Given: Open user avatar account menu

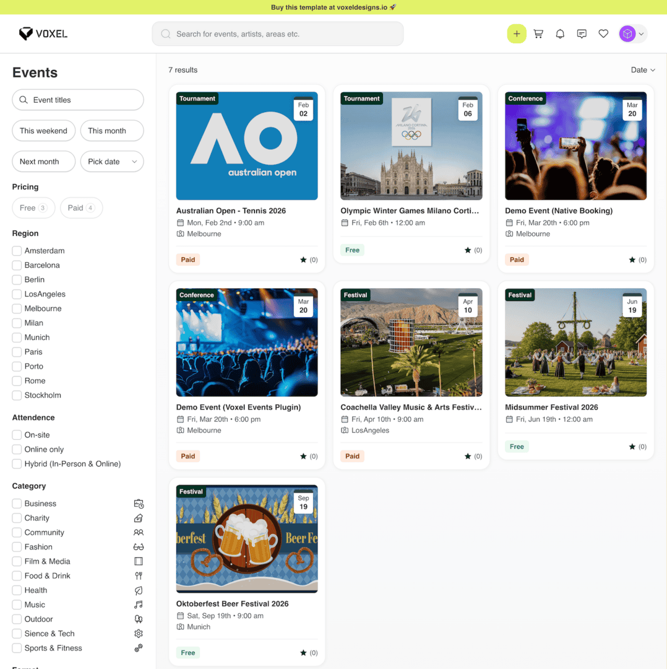Looking at the screenshot, I should tap(632, 34).
